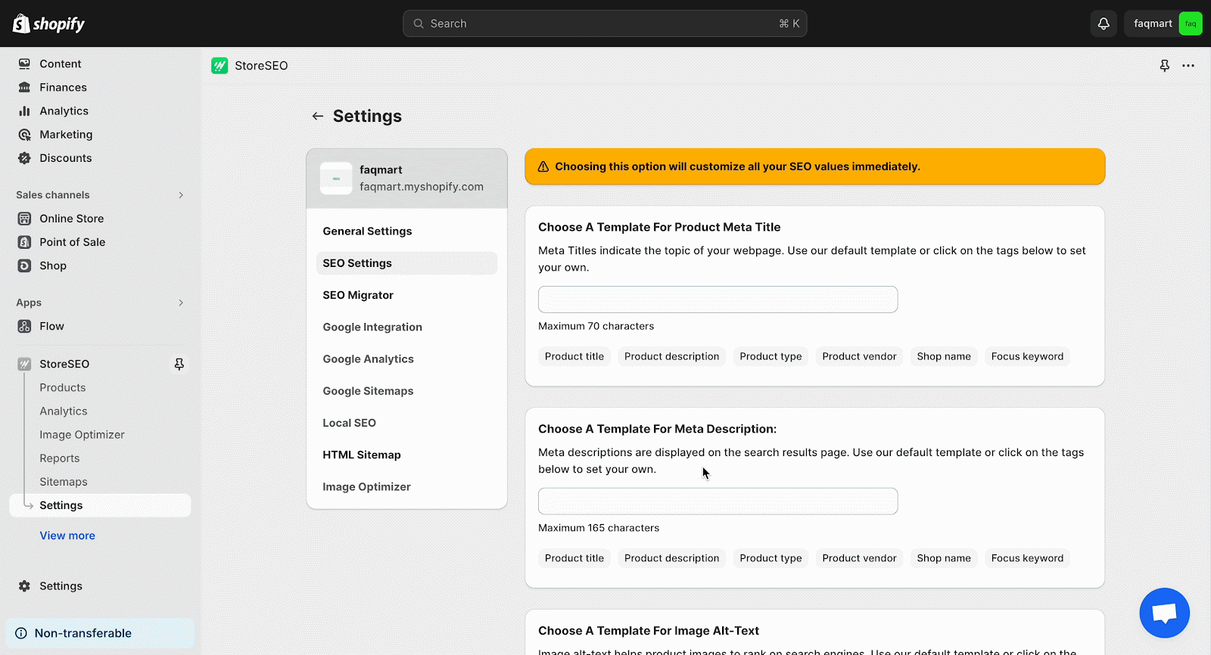Image resolution: width=1211 pixels, height=655 pixels.
Task: Click the Analytics bar chart icon
Action: 24,111
